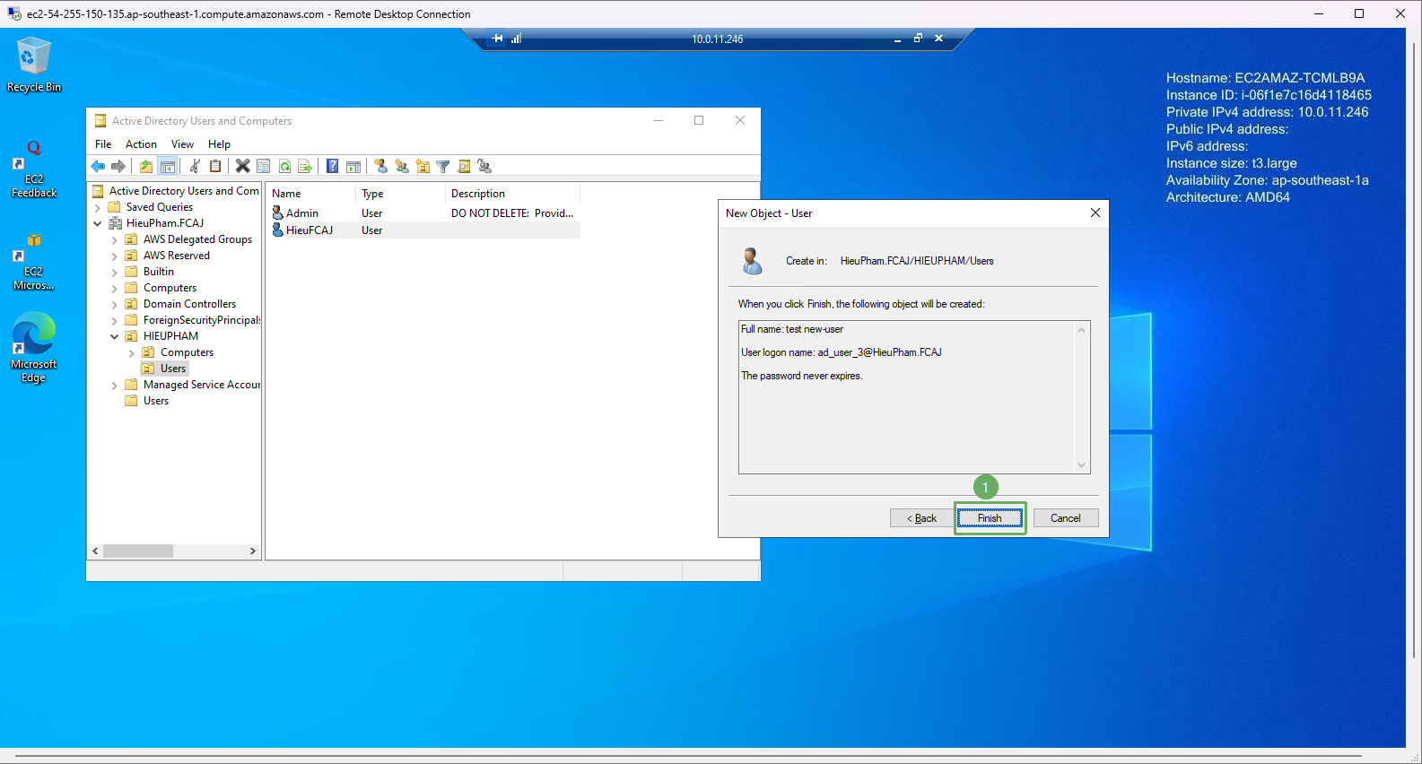1422x764 pixels.
Task: Sort by the Description column header
Action: point(511,194)
